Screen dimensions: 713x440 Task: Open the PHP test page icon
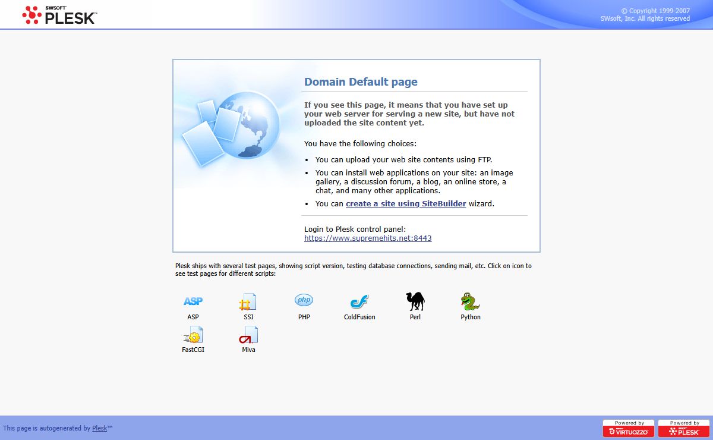304,300
